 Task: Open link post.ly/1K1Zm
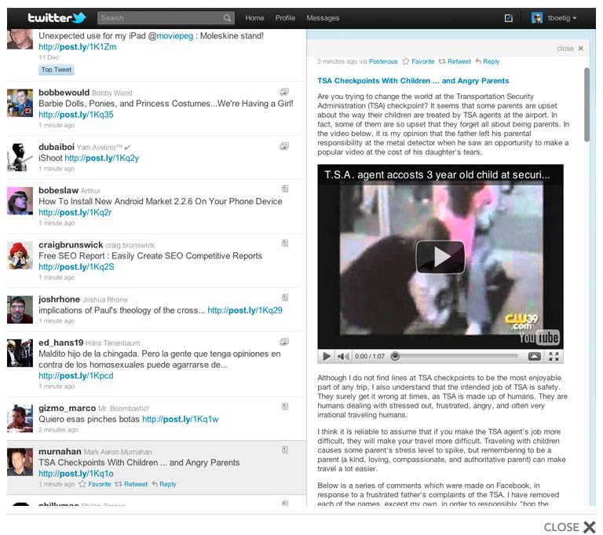[x=77, y=47]
